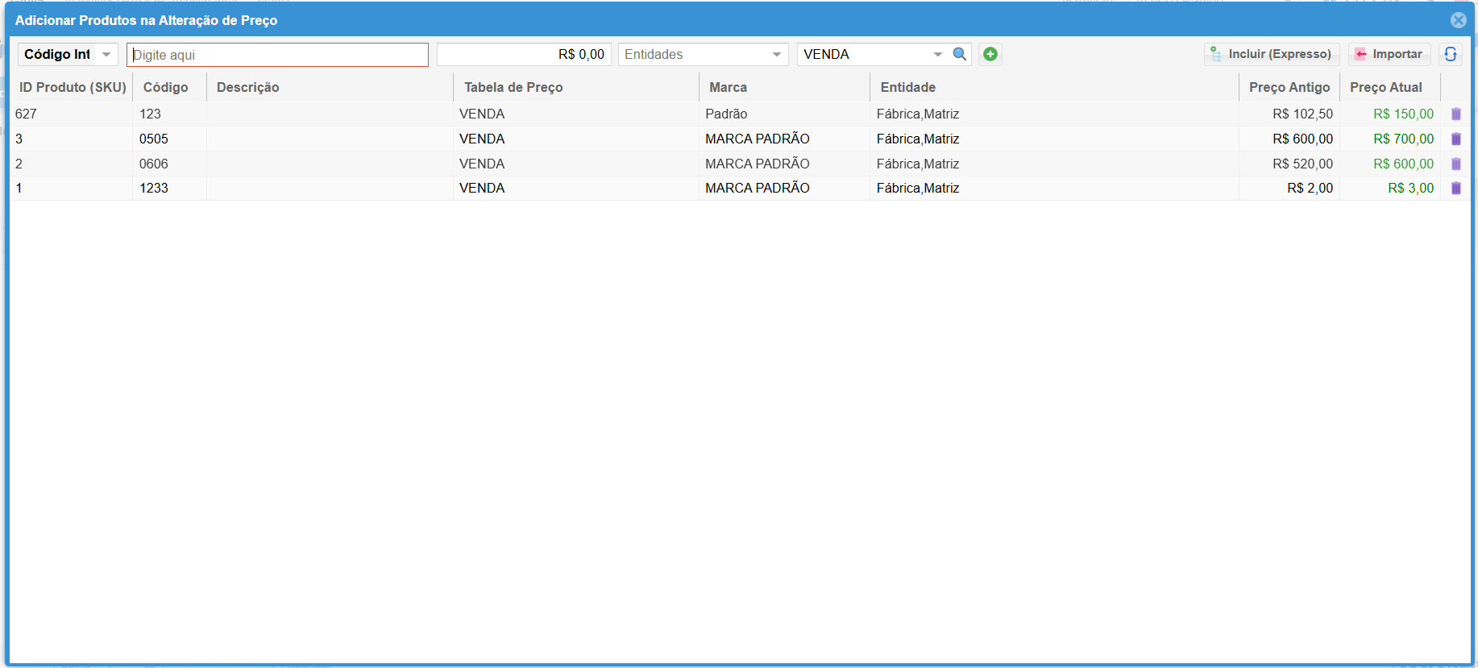Select the Marca column header
This screenshot has width=1478, height=668.
click(x=728, y=87)
